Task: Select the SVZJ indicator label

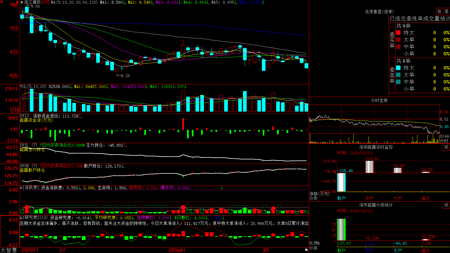Action: pos(24,116)
